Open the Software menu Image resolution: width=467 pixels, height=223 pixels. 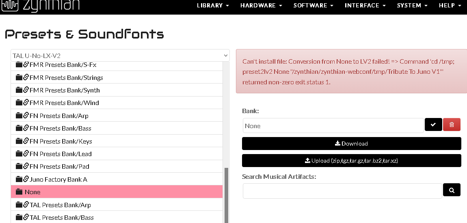(313, 6)
